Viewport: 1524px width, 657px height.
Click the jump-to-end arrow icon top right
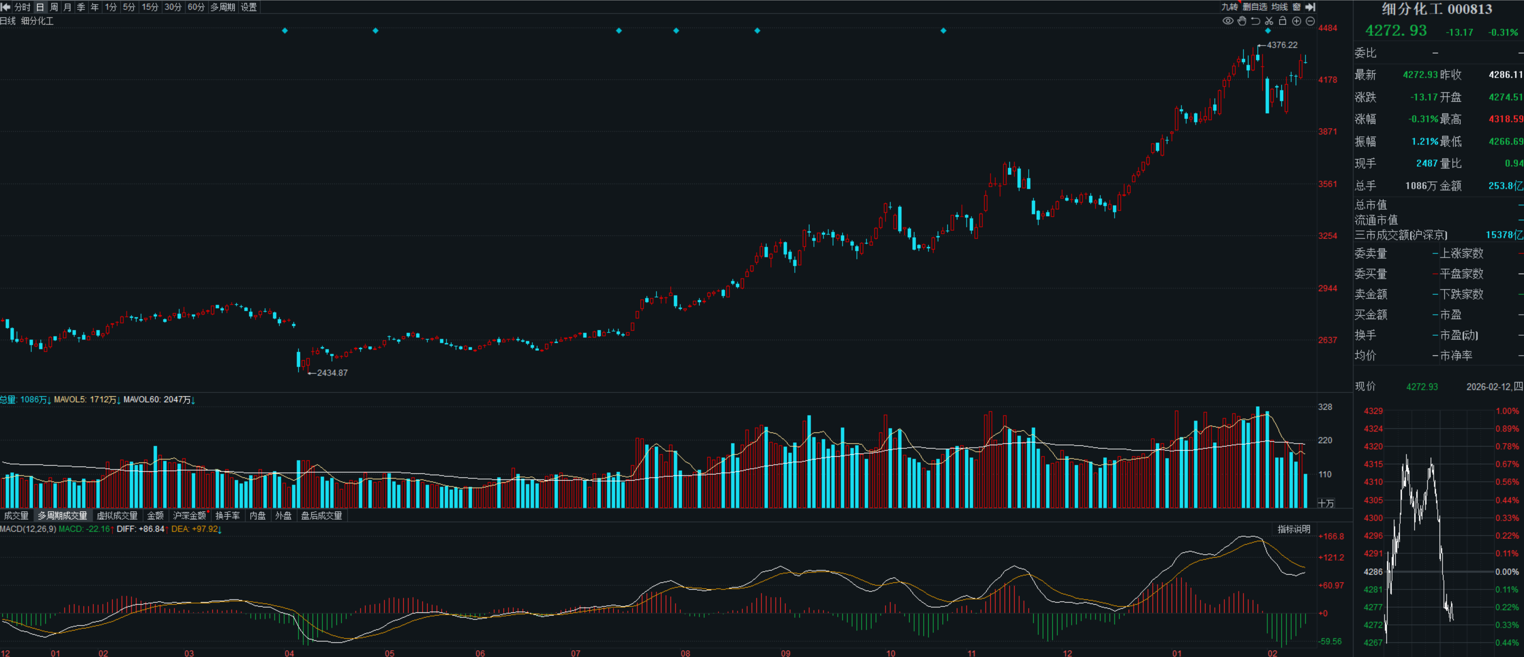(1310, 7)
